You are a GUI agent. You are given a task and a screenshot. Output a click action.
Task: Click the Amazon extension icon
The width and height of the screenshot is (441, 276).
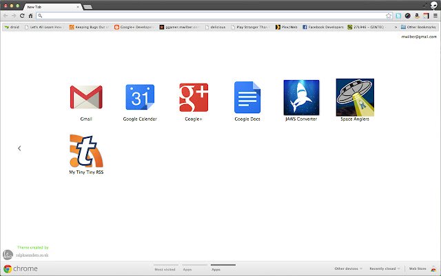pos(417,16)
